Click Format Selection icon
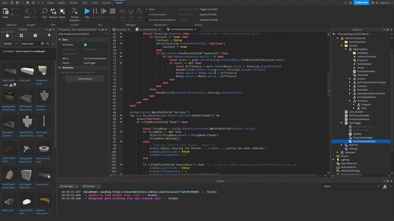This screenshot has height=221, width=394. tap(74, 11)
